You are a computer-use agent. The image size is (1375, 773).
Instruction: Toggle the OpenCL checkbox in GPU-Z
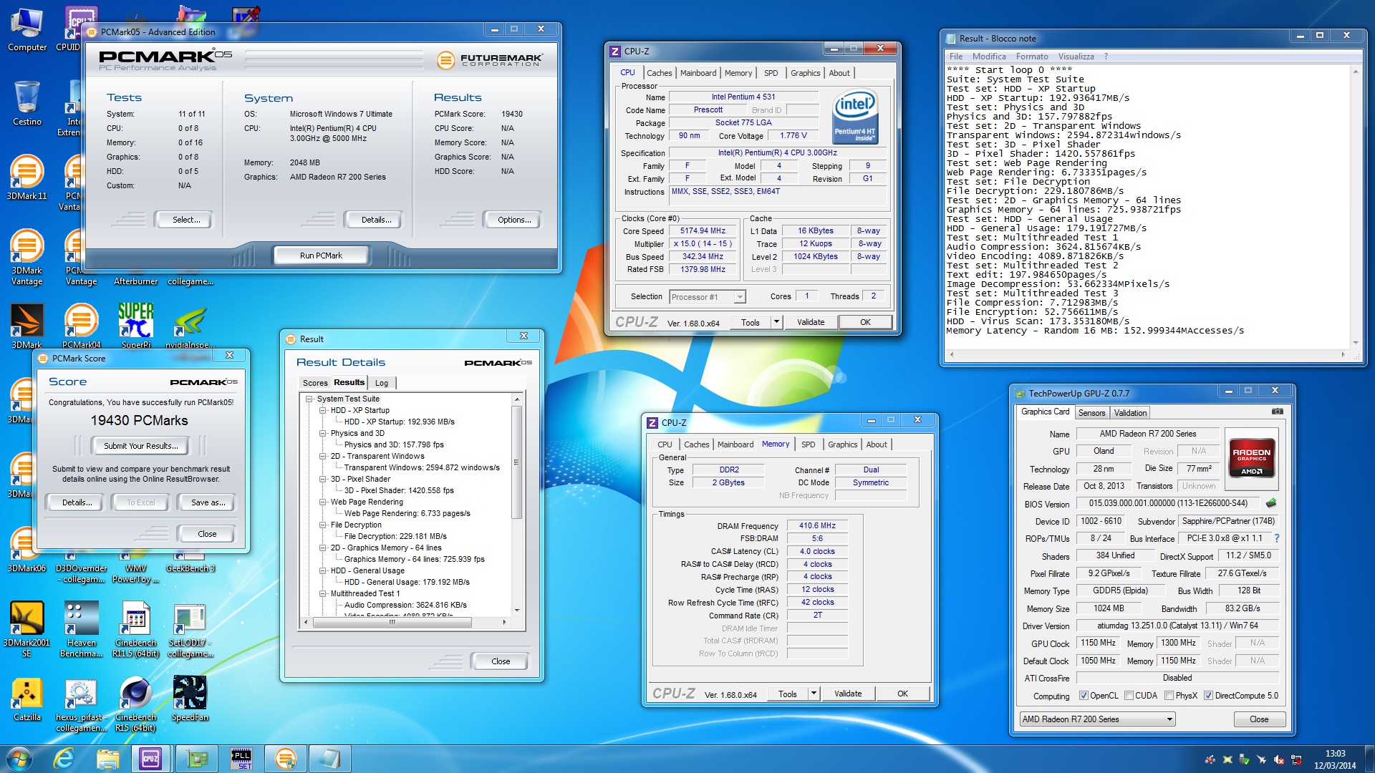(1084, 696)
